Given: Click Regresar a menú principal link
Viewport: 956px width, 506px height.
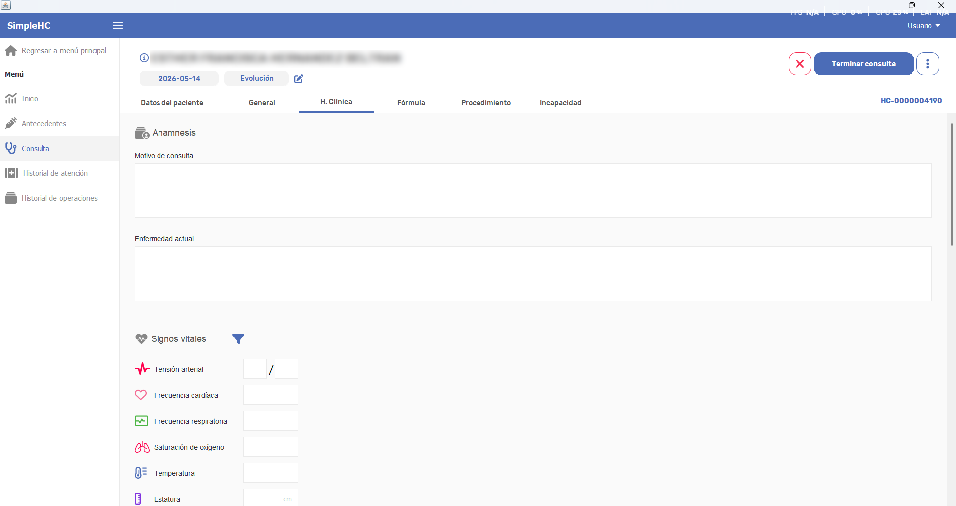Looking at the screenshot, I should [64, 51].
